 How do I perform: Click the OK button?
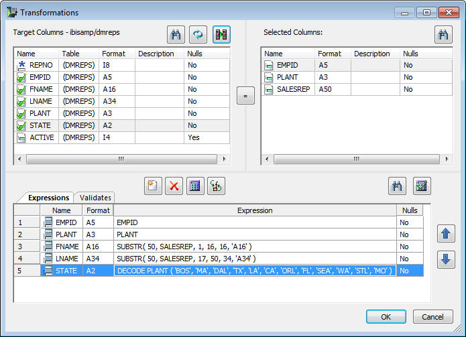[x=386, y=317]
